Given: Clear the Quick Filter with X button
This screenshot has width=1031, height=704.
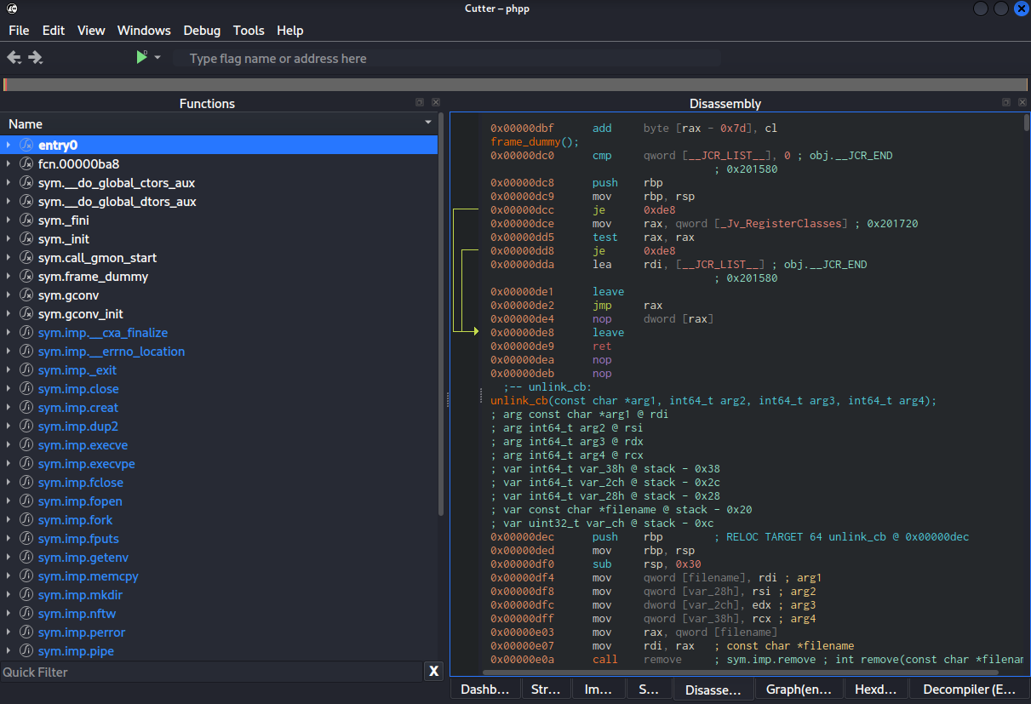Looking at the screenshot, I should [434, 672].
